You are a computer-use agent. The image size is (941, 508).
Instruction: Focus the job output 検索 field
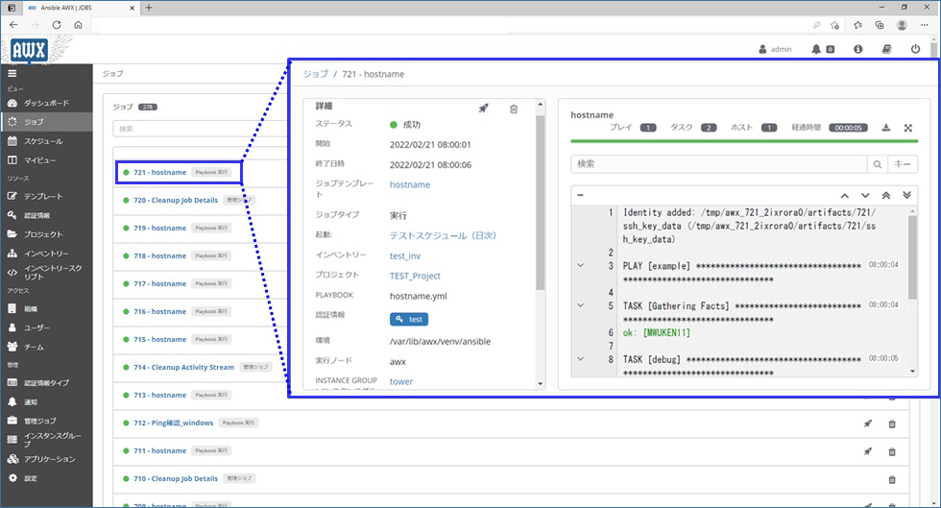tap(719, 164)
